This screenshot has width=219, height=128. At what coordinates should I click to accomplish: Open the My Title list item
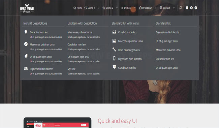click(x=71, y=69)
